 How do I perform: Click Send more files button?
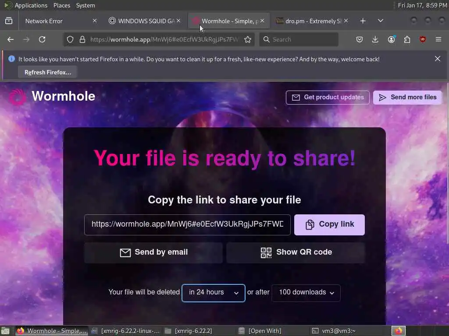click(x=408, y=98)
